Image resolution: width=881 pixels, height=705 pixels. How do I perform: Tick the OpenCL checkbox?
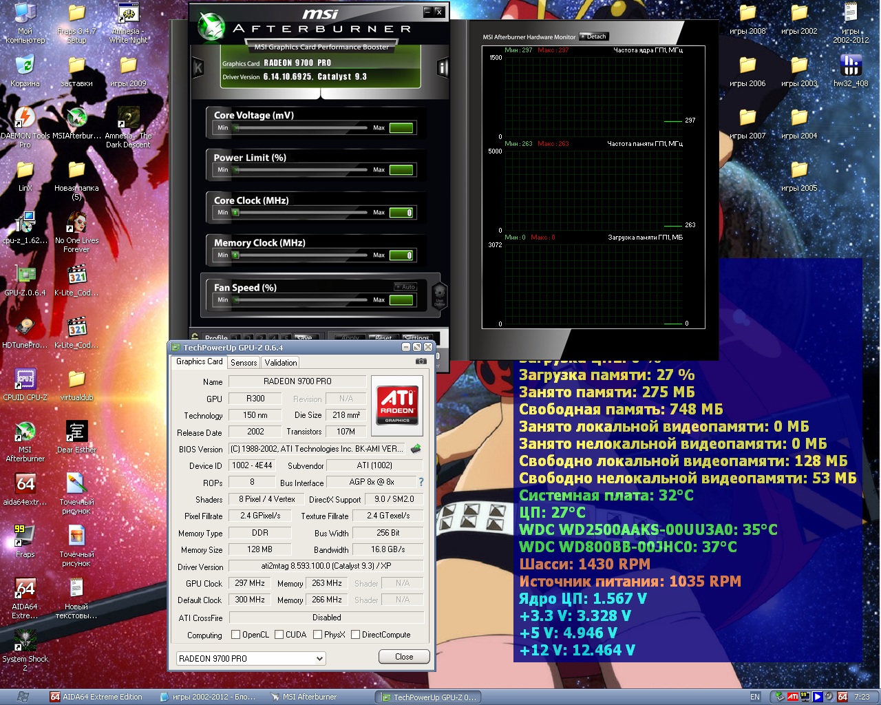point(236,635)
